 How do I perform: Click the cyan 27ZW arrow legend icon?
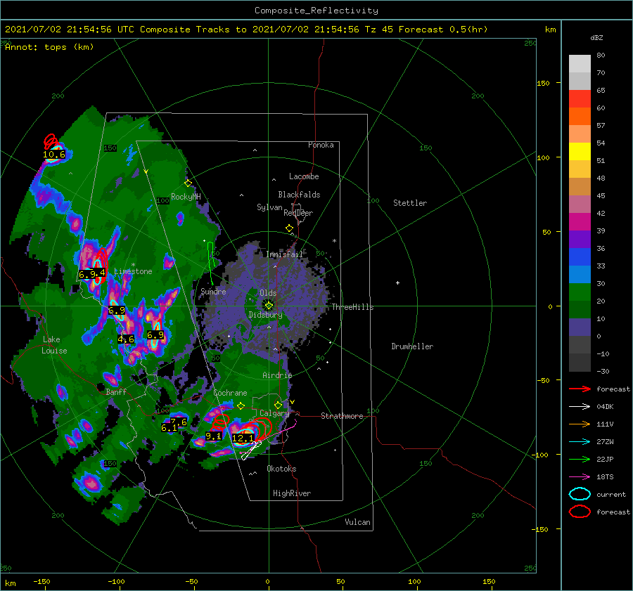tap(580, 442)
